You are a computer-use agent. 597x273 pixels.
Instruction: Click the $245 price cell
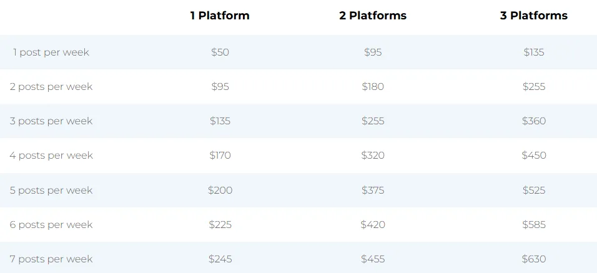[220, 259]
